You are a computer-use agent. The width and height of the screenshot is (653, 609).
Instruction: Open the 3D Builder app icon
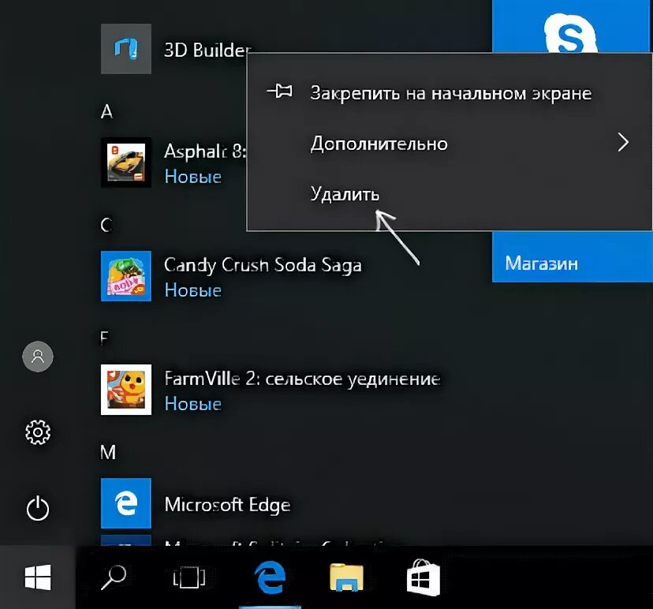click(x=125, y=49)
